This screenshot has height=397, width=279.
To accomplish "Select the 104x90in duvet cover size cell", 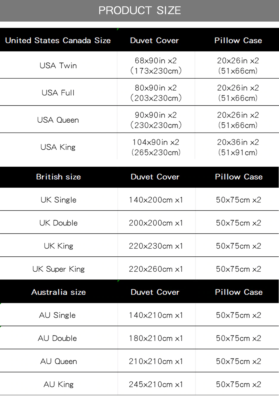I will [x=156, y=147].
